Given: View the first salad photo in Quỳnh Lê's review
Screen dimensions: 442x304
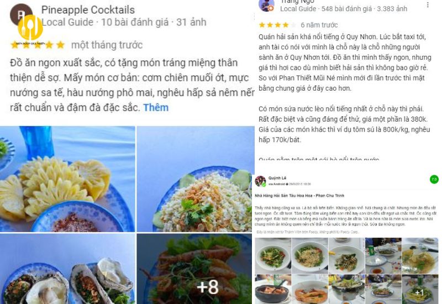Looking at the screenshot, I should coord(273,256).
